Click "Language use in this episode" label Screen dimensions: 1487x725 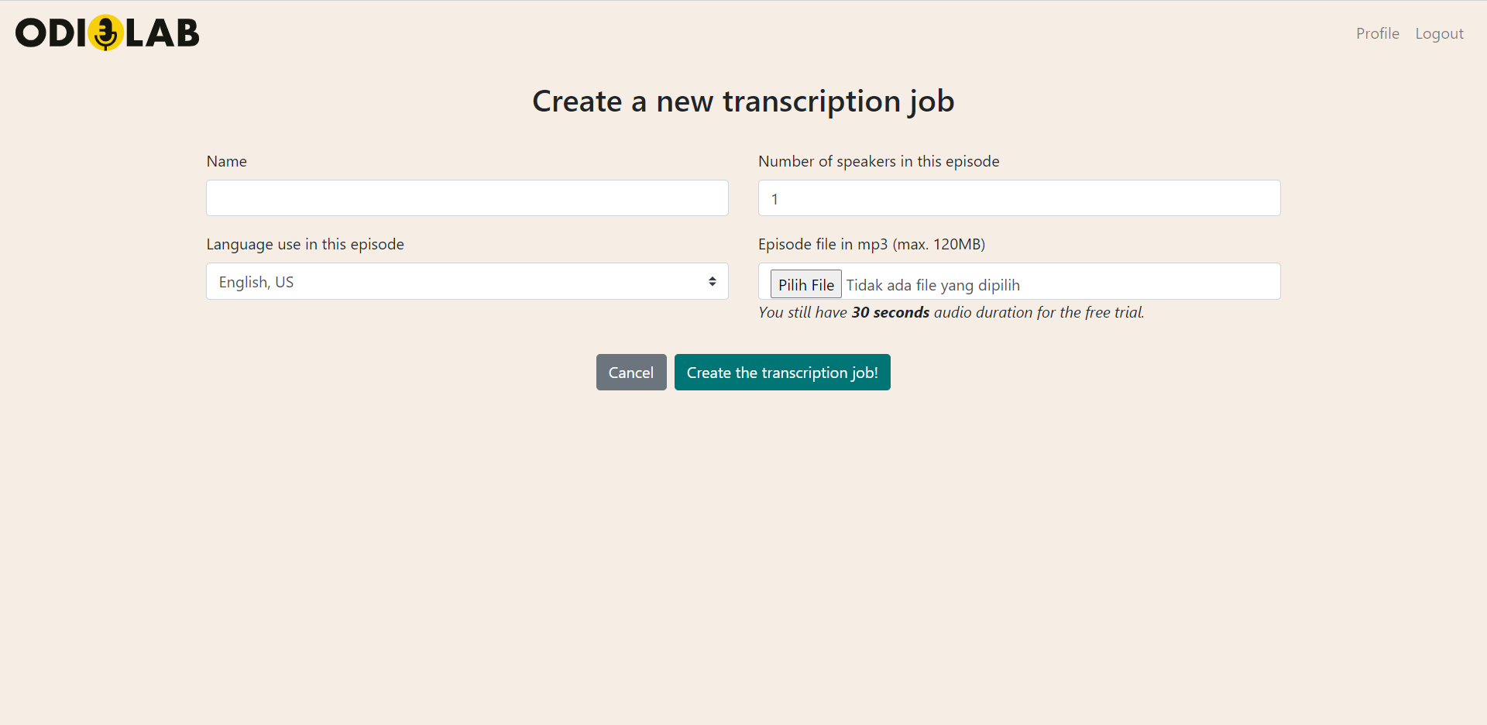[305, 244]
